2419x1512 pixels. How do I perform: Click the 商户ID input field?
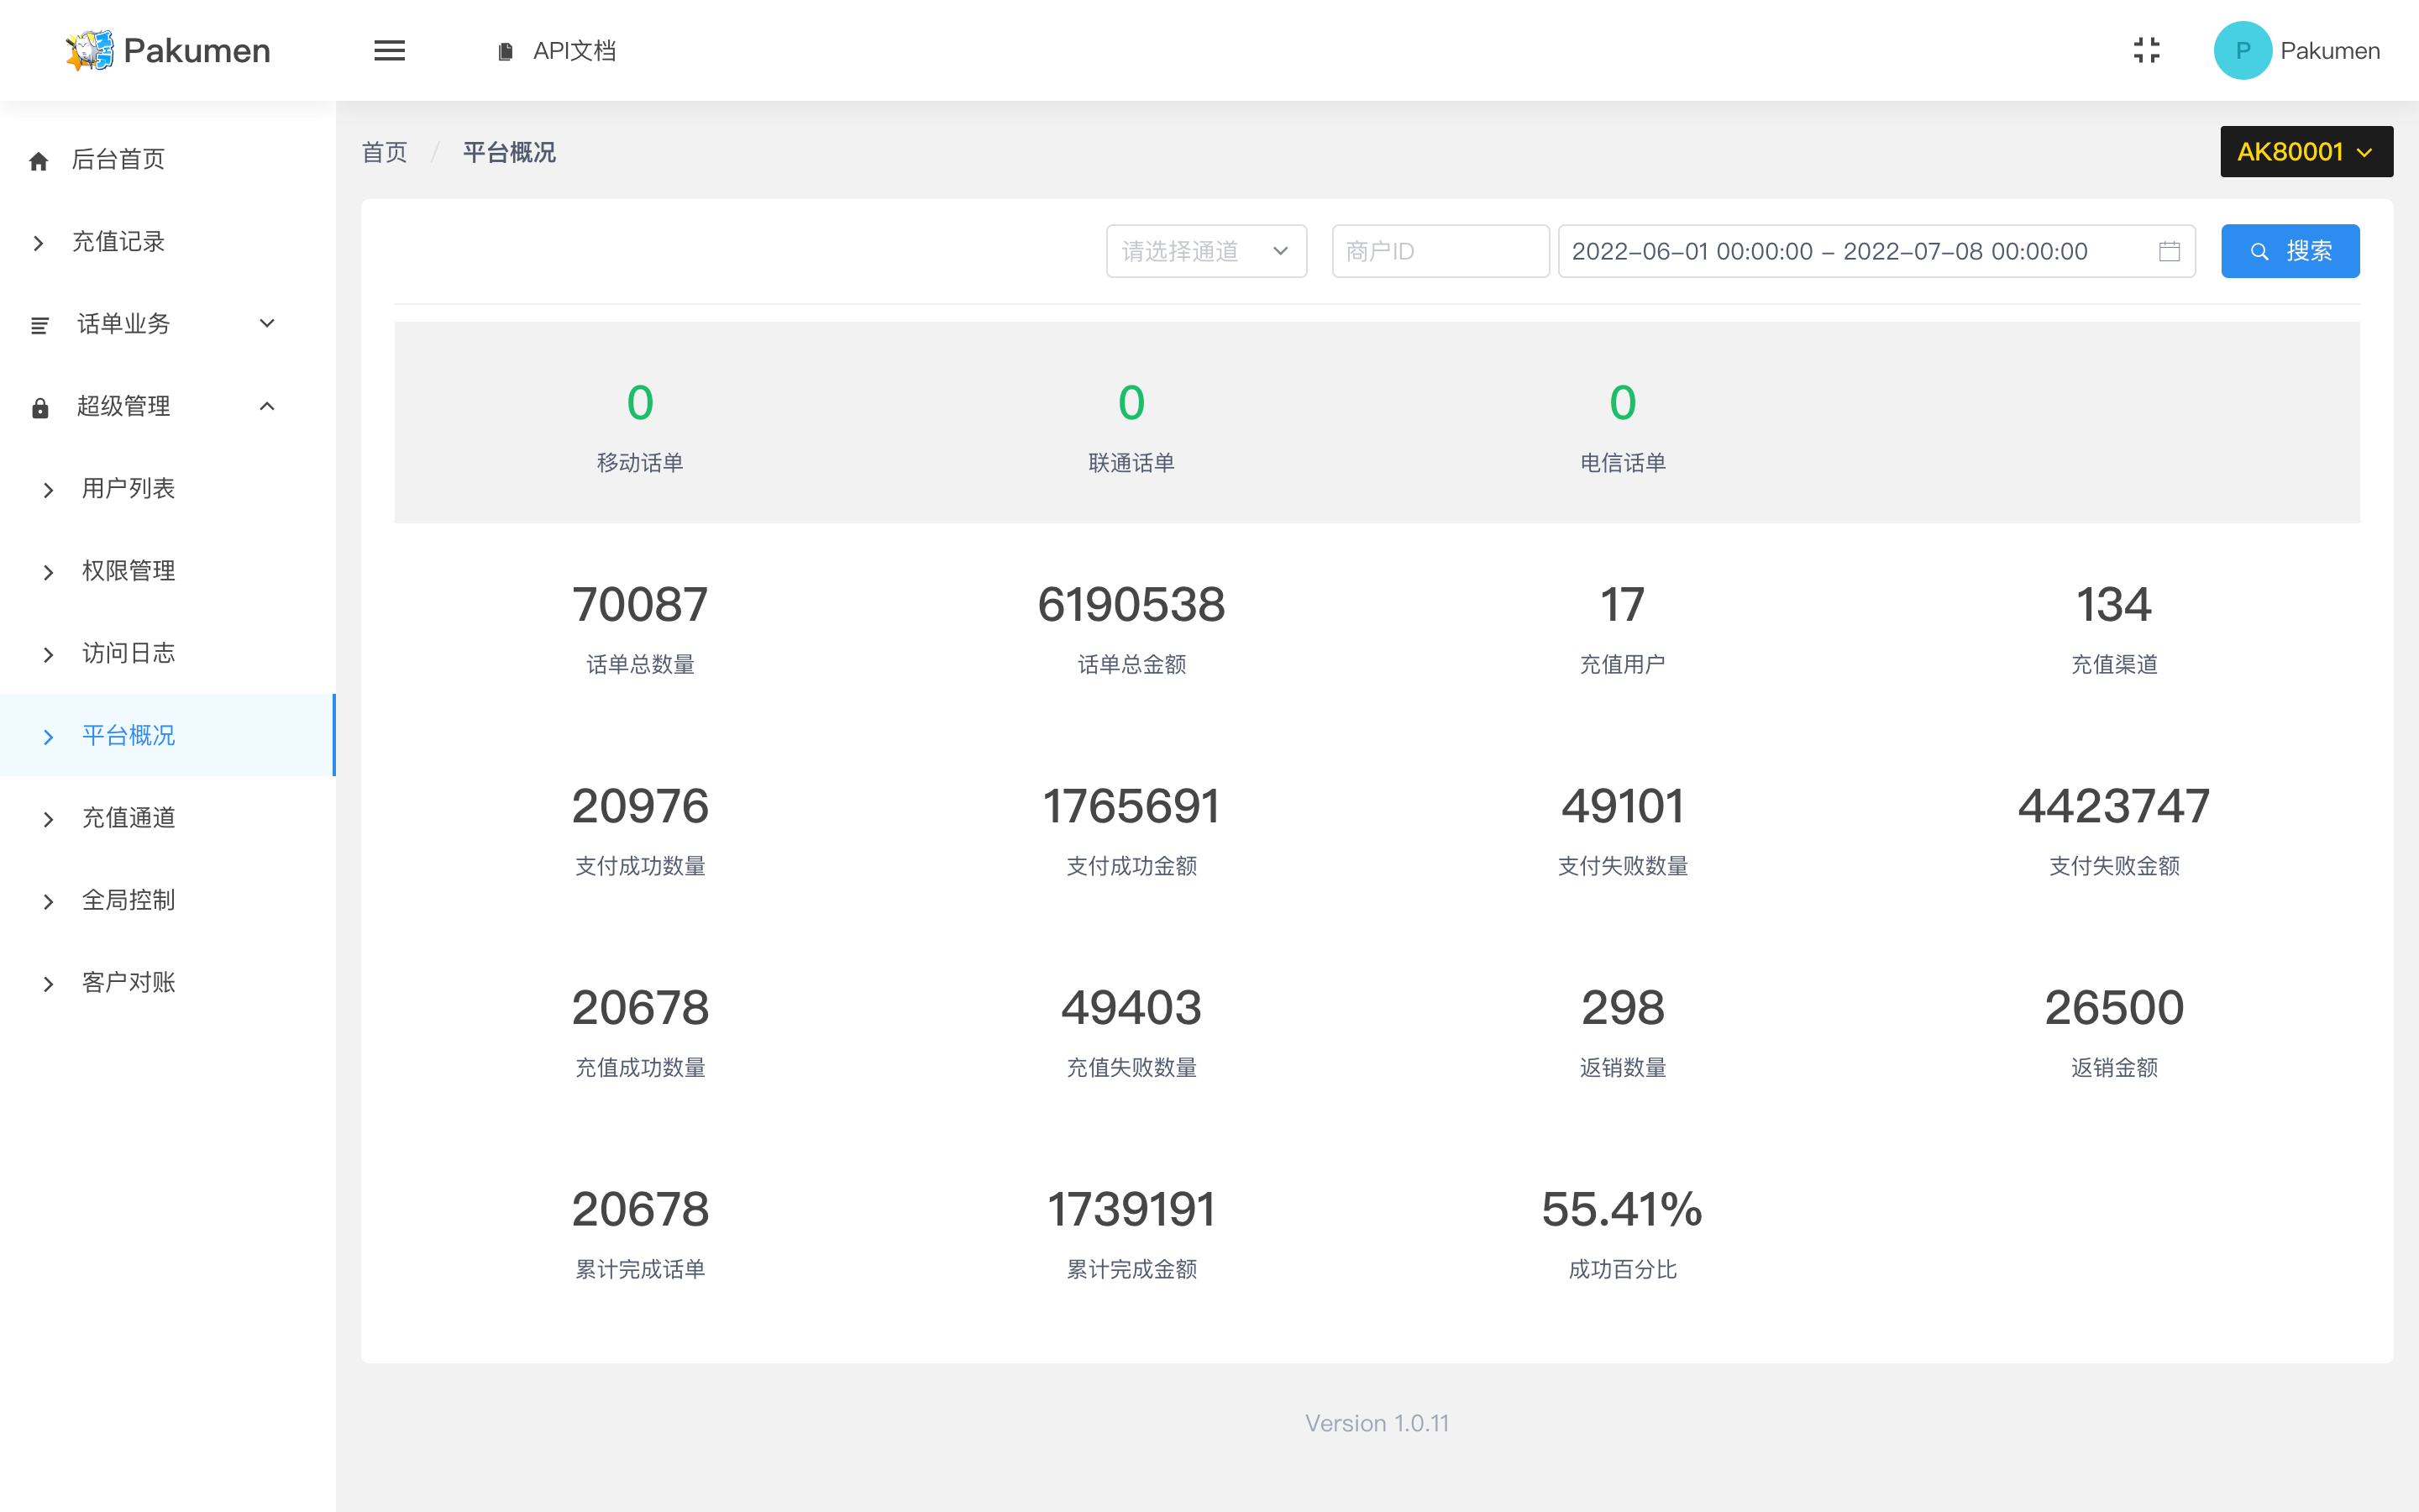1440,251
